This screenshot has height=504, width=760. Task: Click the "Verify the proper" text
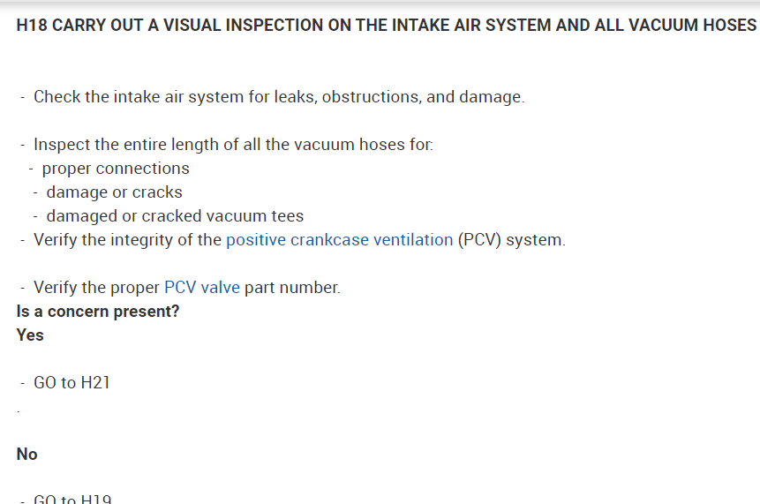[96, 288]
